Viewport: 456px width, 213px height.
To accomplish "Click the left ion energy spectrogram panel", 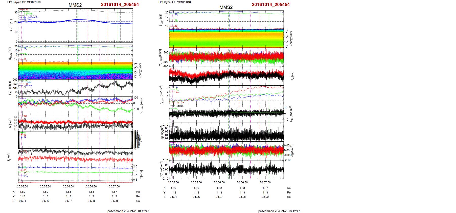I will click(x=75, y=71).
